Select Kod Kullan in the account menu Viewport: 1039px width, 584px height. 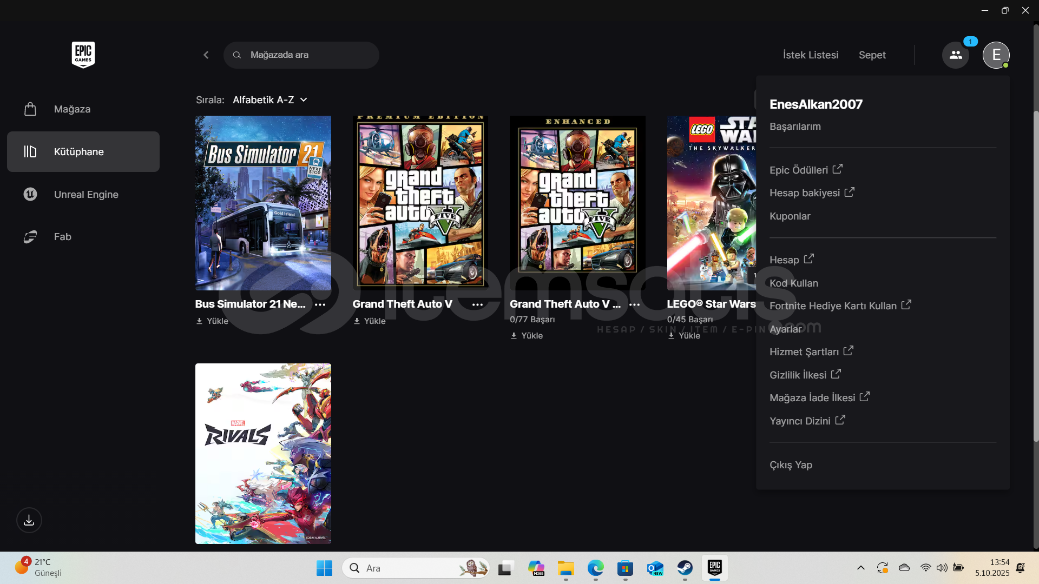793,283
